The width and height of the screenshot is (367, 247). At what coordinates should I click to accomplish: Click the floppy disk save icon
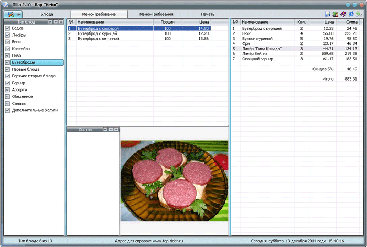click(328, 14)
